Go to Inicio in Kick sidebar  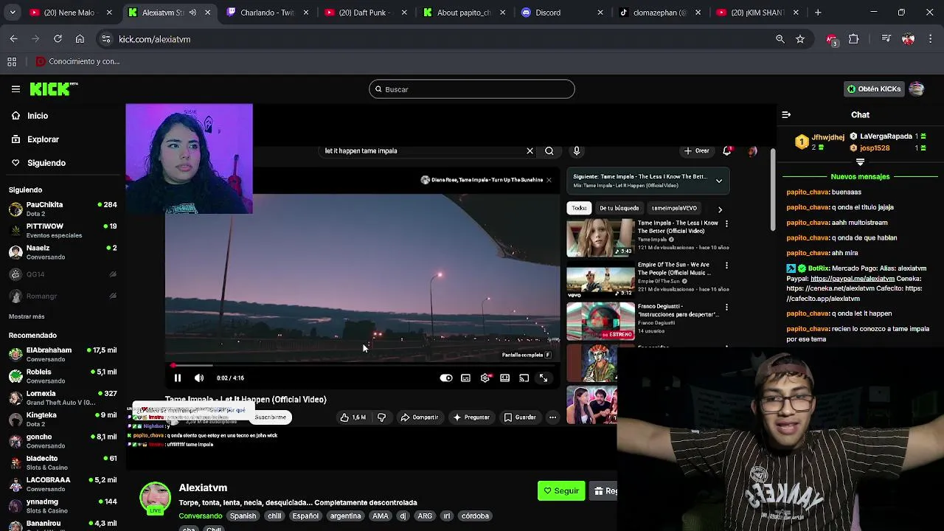(x=38, y=115)
